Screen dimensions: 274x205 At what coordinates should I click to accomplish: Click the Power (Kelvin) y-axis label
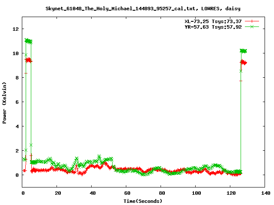coord(5,102)
